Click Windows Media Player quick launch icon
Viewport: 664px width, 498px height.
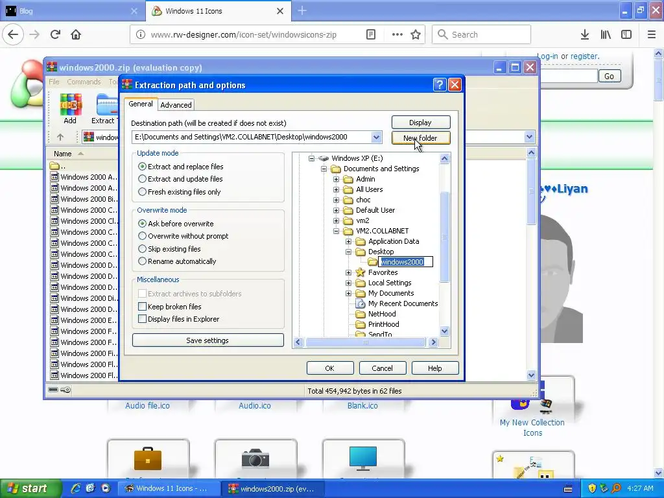pos(106,488)
